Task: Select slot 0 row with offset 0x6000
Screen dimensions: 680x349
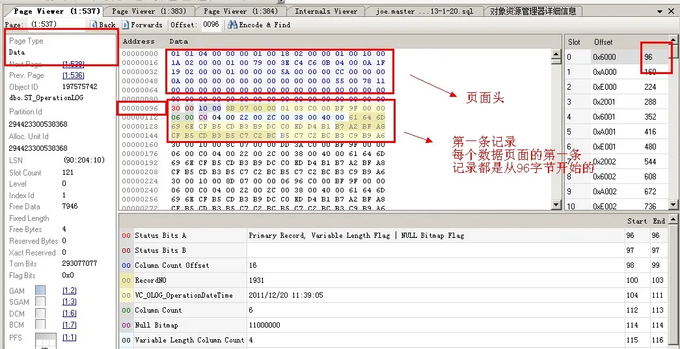Action: point(616,57)
